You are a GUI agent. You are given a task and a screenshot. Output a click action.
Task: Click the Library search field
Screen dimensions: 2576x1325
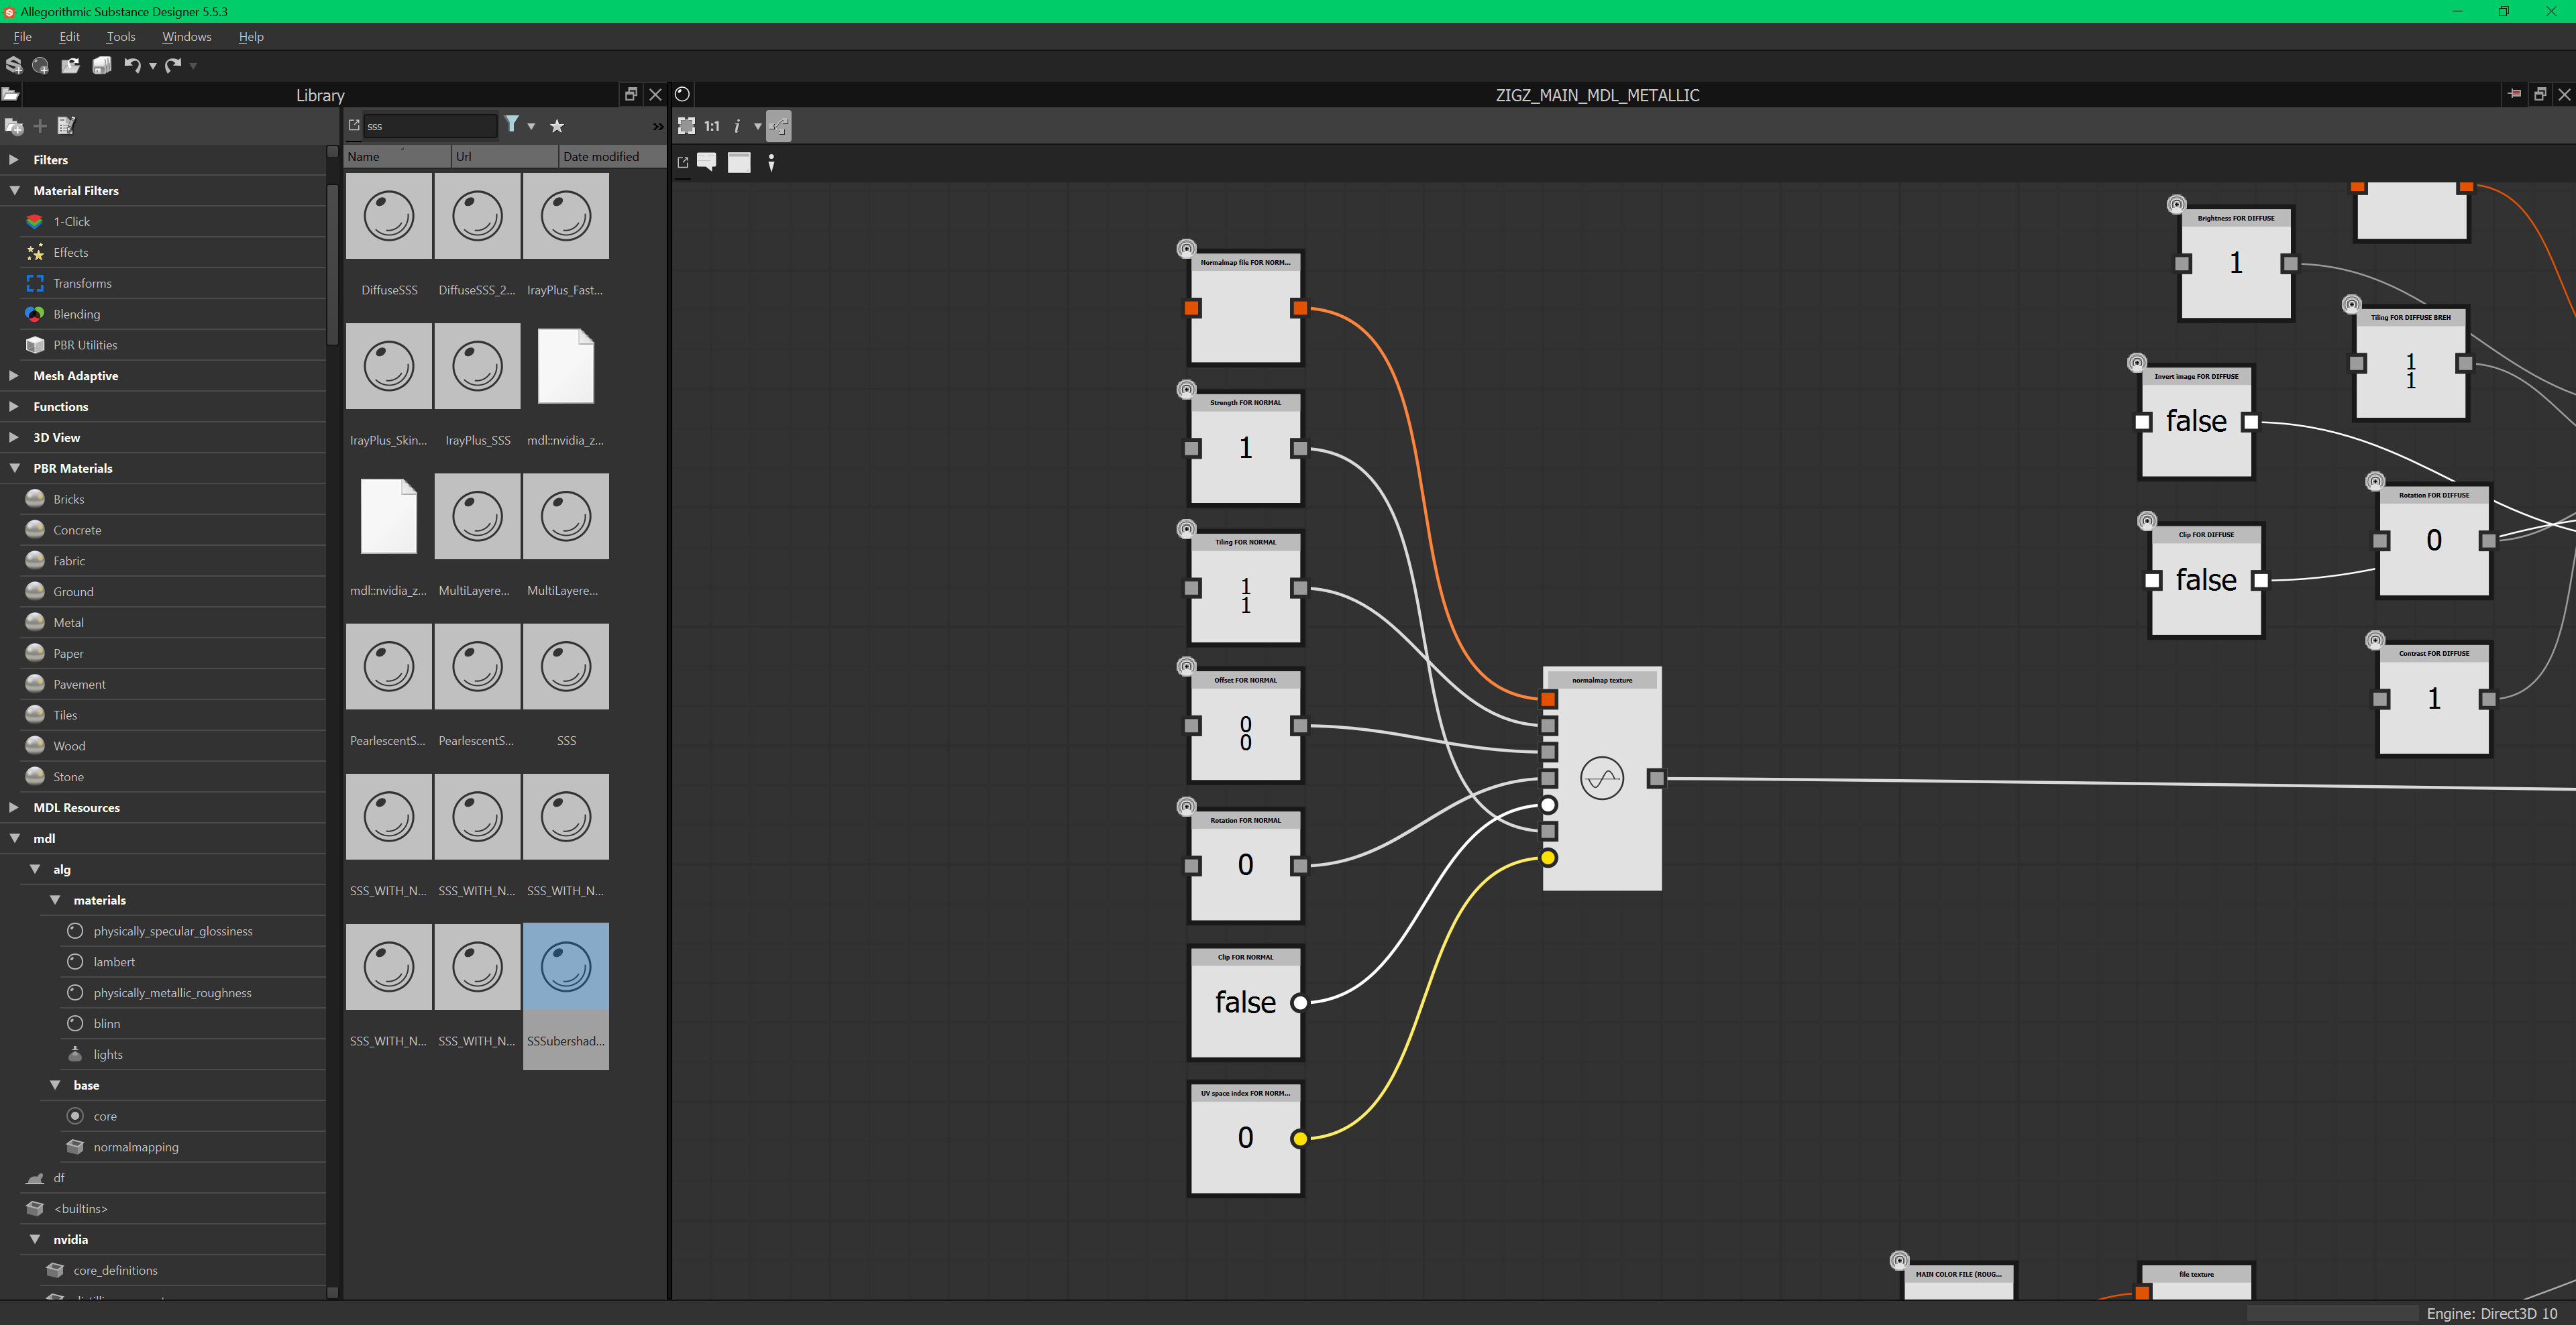[430, 126]
